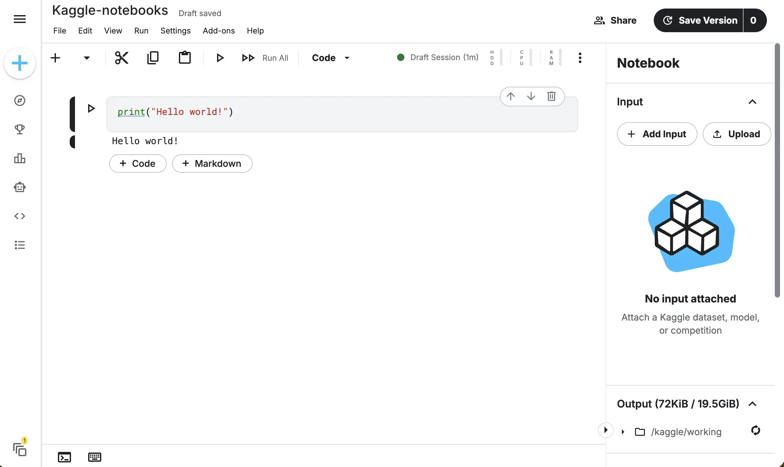Screen dimensions: 784x467
Task: Open the Add-ons menu
Action: pyautogui.click(x=219, y=31)
